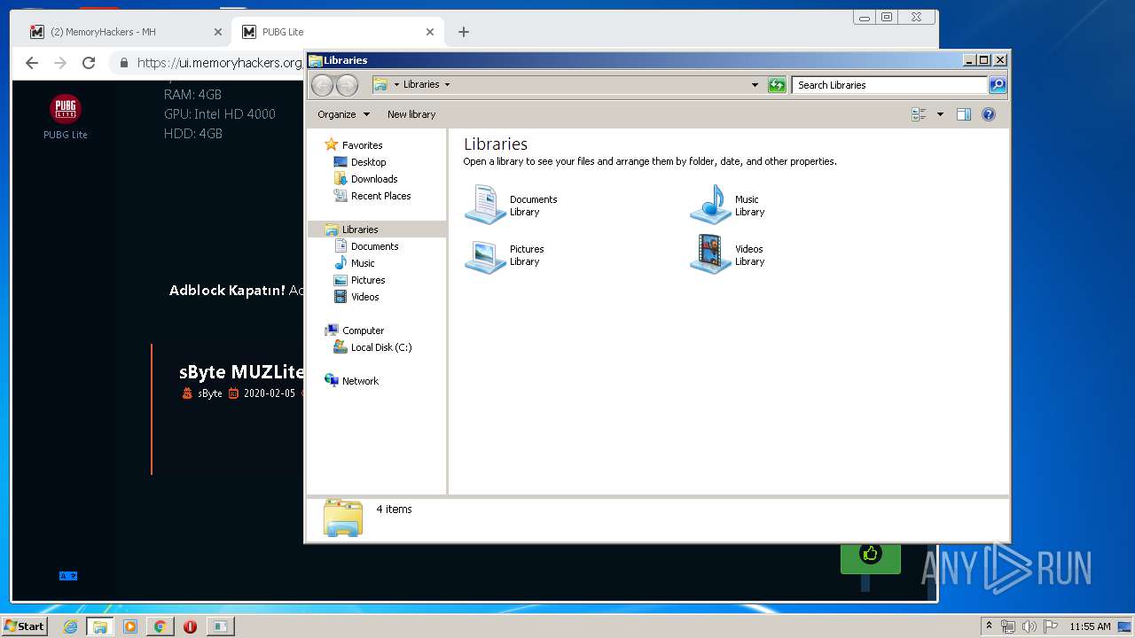This screenshot has width=1135, height=638.
Task: Click the Libraries breadcrumb in address bar
Action: tap(421, 85)
